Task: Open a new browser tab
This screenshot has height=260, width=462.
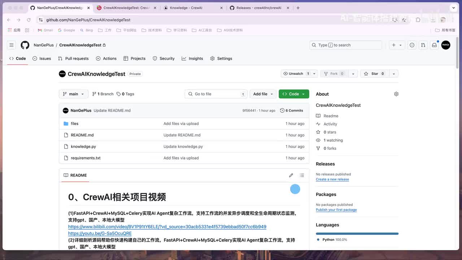Action: pos(298,8)
